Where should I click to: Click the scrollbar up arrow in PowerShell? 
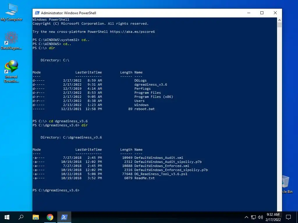[279, 20]
